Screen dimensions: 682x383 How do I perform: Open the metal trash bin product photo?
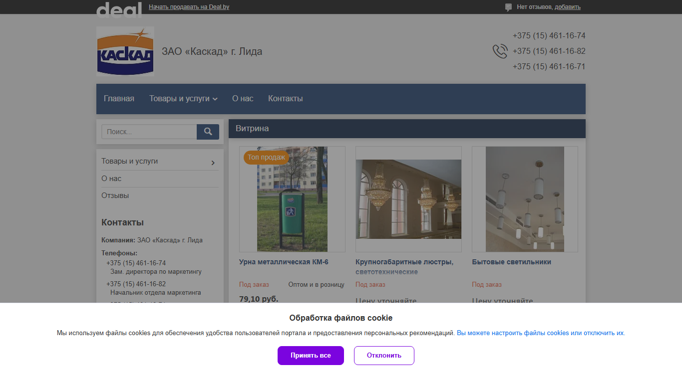pos(292,199)
